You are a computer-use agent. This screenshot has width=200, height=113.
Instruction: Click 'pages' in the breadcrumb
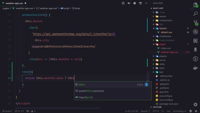[6, 8]
